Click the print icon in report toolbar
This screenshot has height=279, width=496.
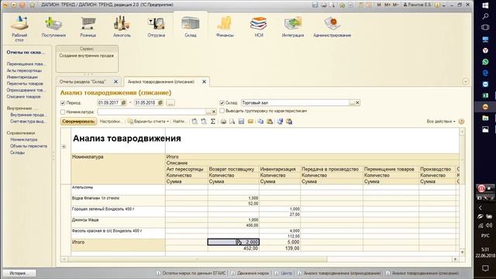(223, 122)
